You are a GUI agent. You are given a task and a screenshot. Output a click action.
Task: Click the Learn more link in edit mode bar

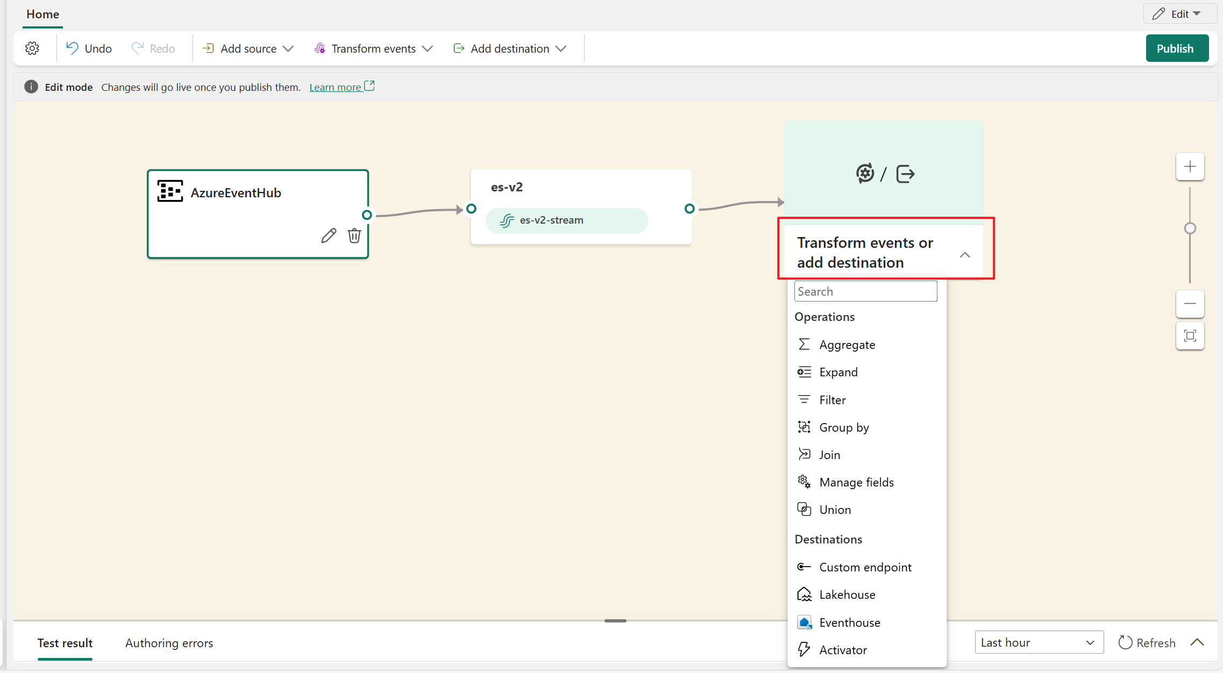click(336, 86)
